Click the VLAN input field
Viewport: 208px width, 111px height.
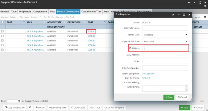point(165,61)
